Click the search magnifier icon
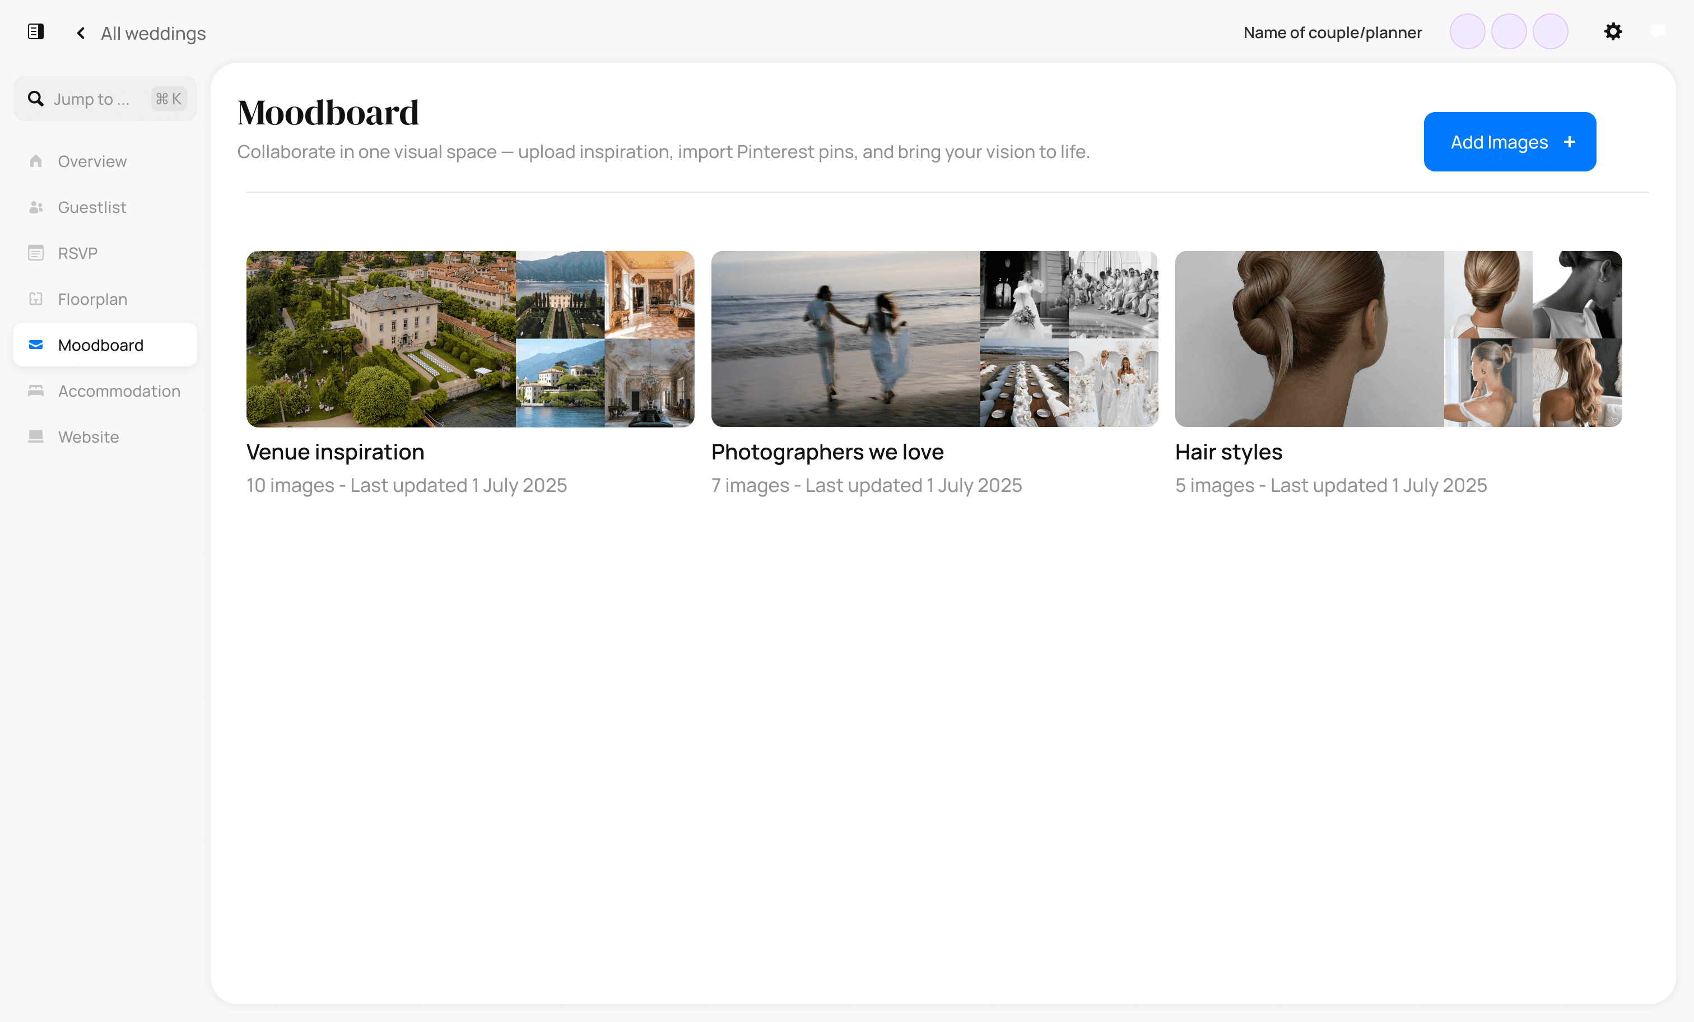 click(36, 99)
